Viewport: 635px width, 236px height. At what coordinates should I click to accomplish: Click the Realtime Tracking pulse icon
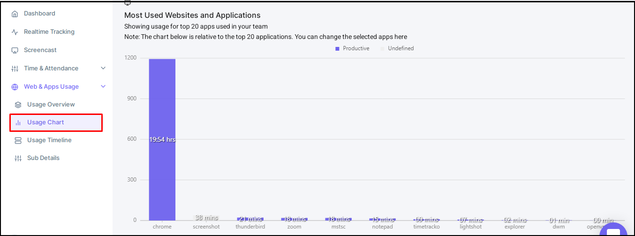pos(15,32)
